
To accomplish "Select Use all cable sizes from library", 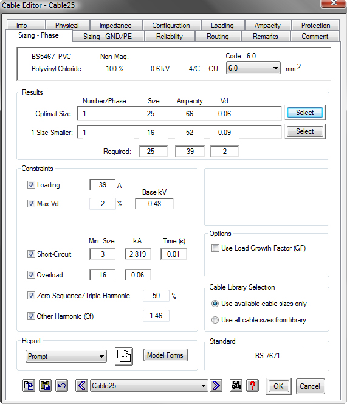I will 215,320.
